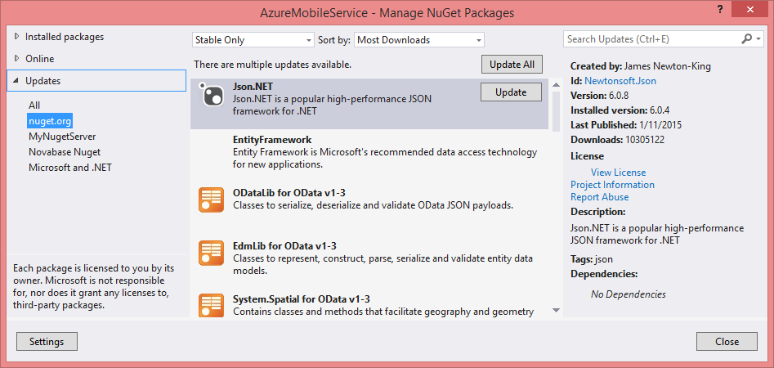Viewport: 774px width, 368px height.
Task: Select the MyNugetServer source
Action: 62,137
